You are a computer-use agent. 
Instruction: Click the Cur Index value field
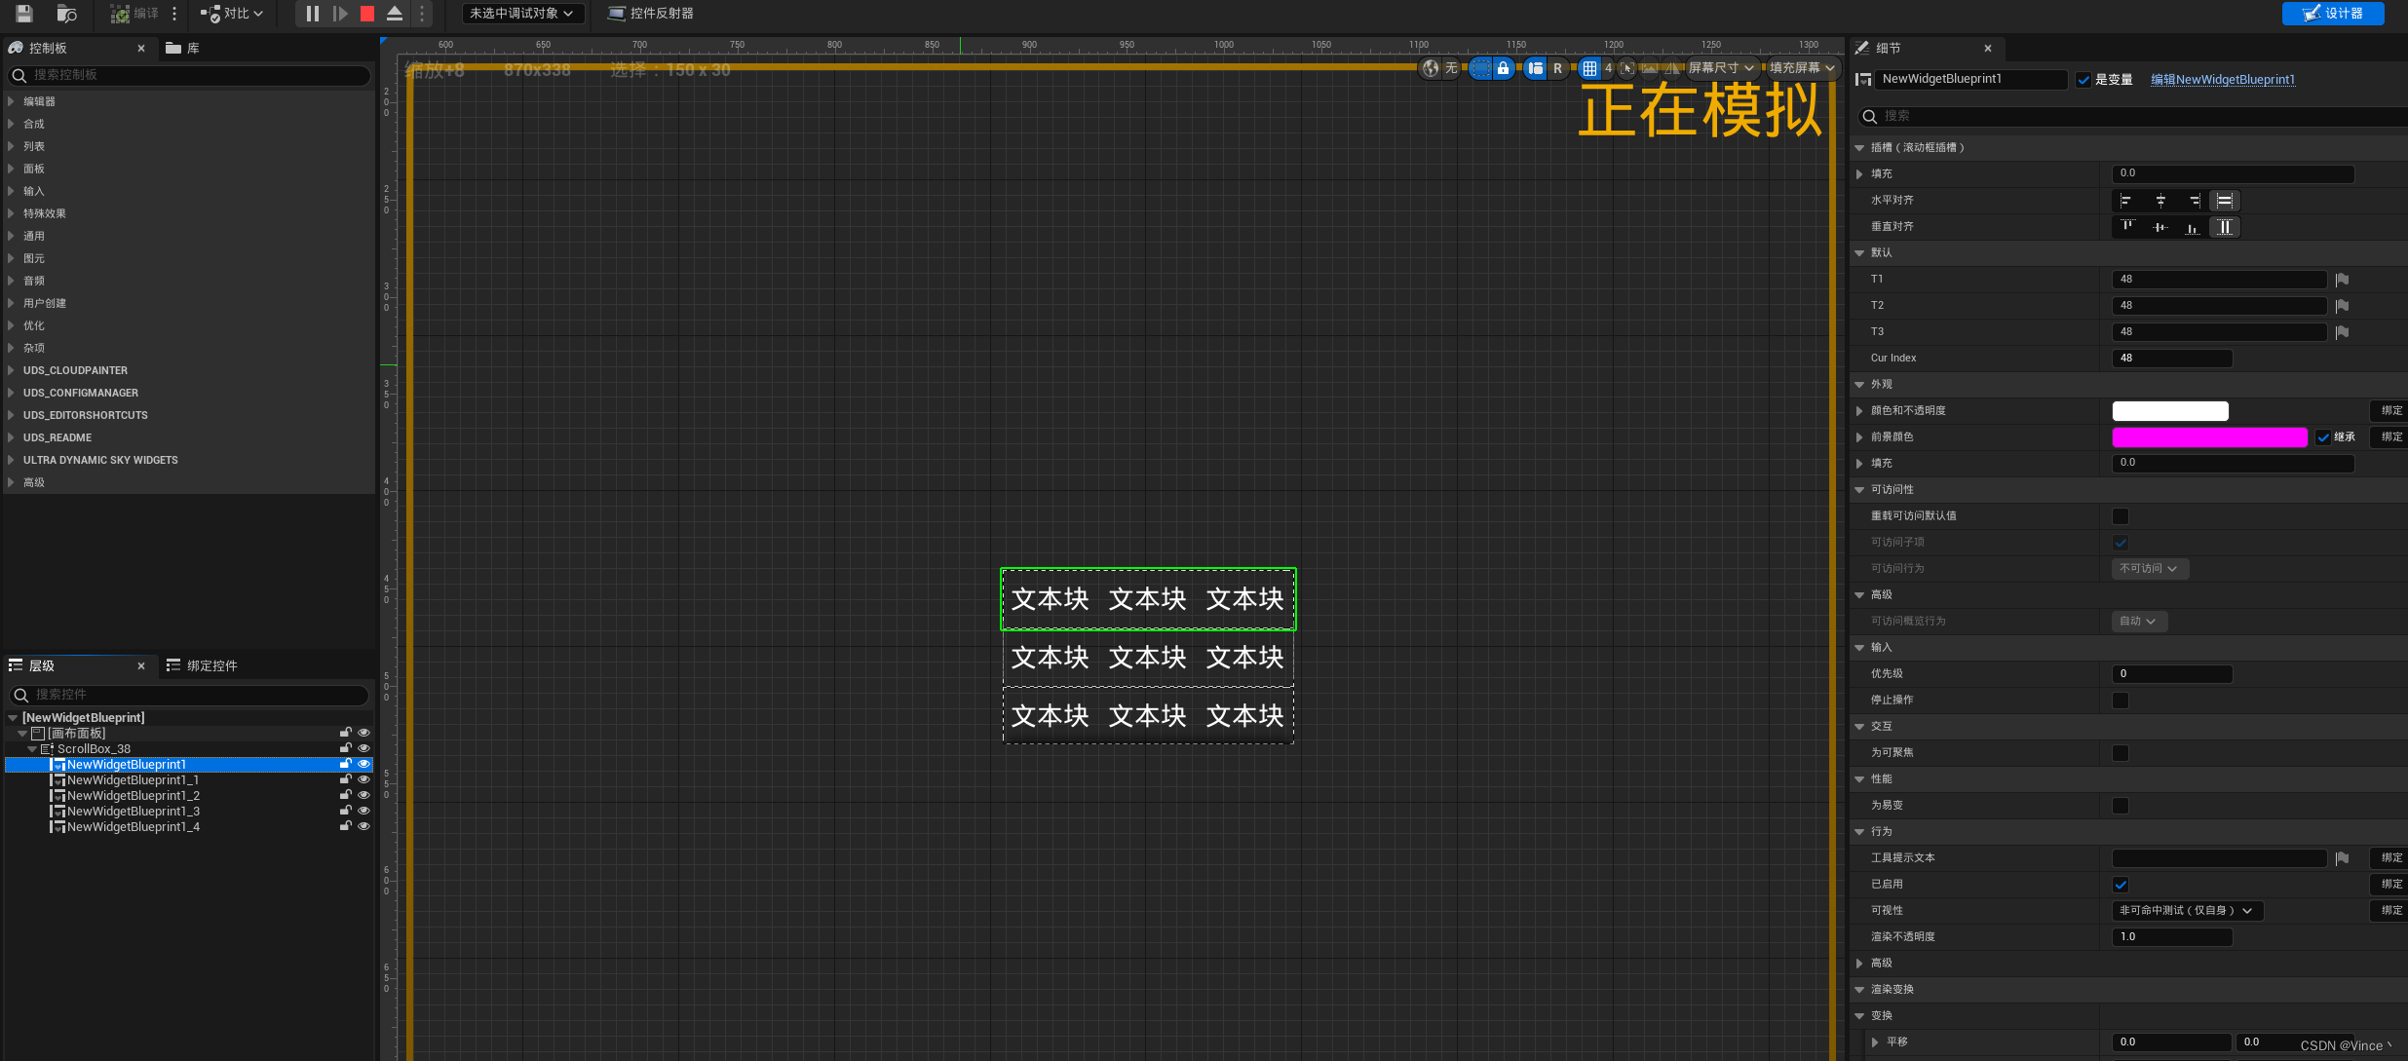pyautogui.click(x=2171, y=358)
